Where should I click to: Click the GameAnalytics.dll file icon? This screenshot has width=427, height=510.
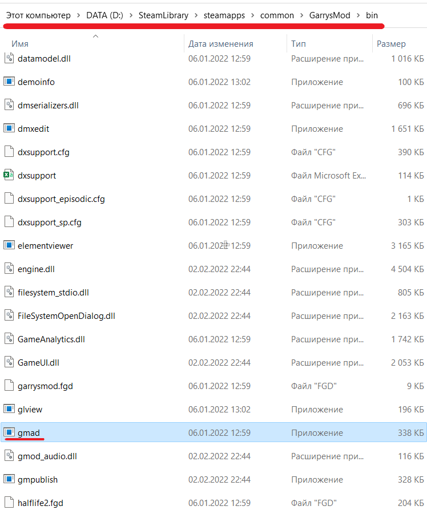[9, 339]
